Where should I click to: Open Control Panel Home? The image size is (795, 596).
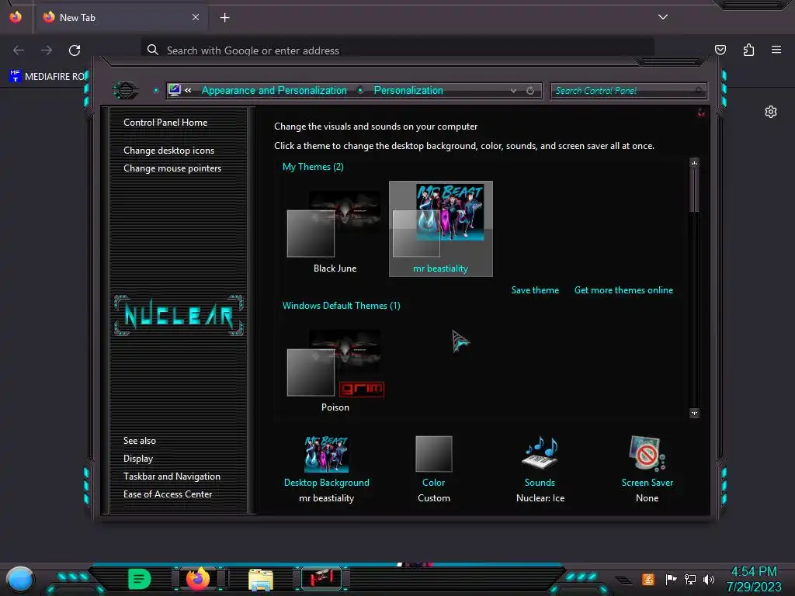pyautogui.click(x=165, y=123)
